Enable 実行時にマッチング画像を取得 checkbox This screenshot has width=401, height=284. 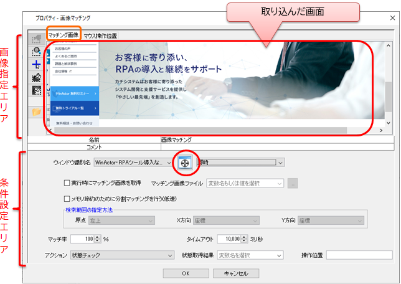(x=67, y=183)
